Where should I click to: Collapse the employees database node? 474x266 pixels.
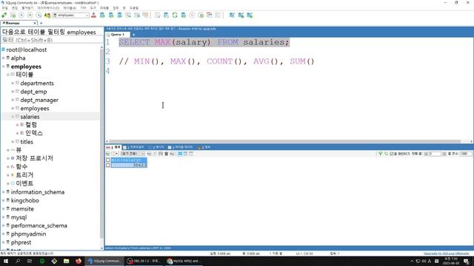3,66
